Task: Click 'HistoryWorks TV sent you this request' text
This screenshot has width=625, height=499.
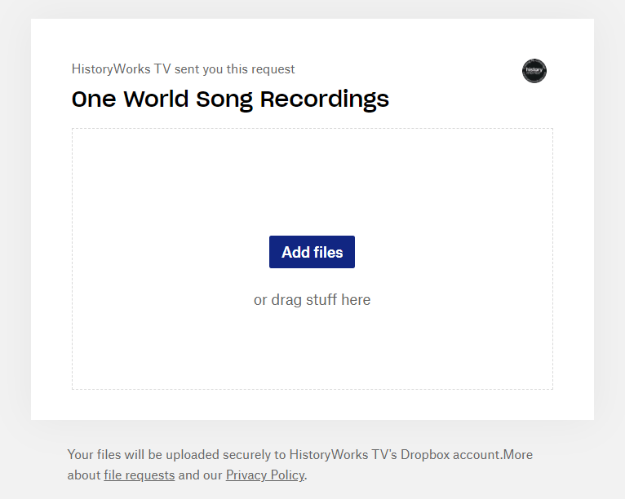Action: (x=183, y=69)
